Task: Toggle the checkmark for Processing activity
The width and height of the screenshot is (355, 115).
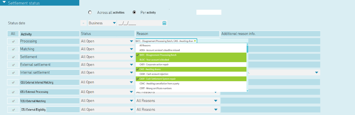Action: [x=13, y=41]
